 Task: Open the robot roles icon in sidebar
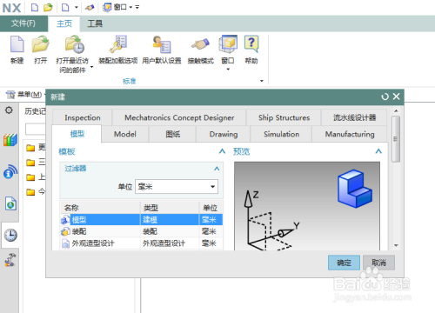point(10,260)
